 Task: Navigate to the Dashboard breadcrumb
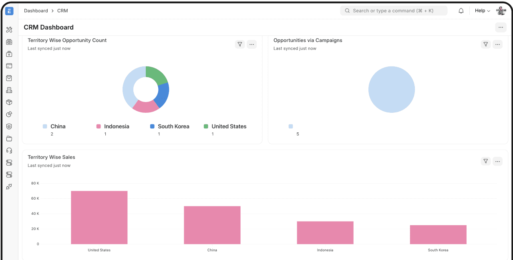36,10
